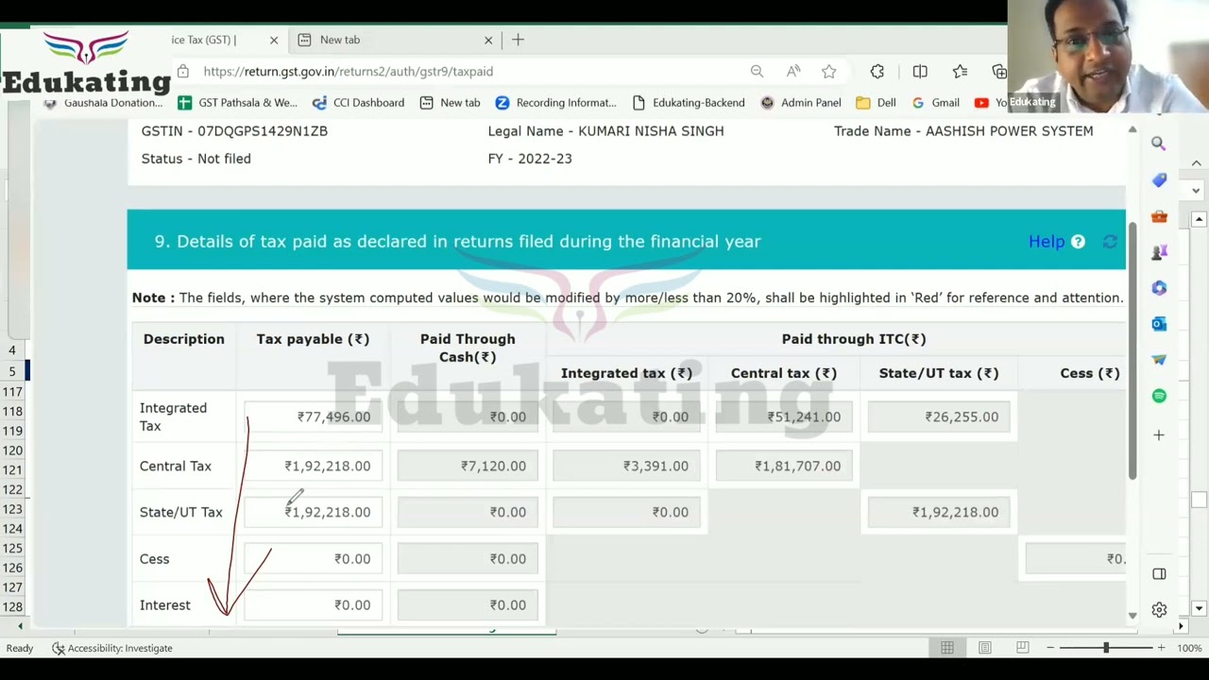Open the Favorites list icon
The image size is (1209, 680).
click(960, 71)
